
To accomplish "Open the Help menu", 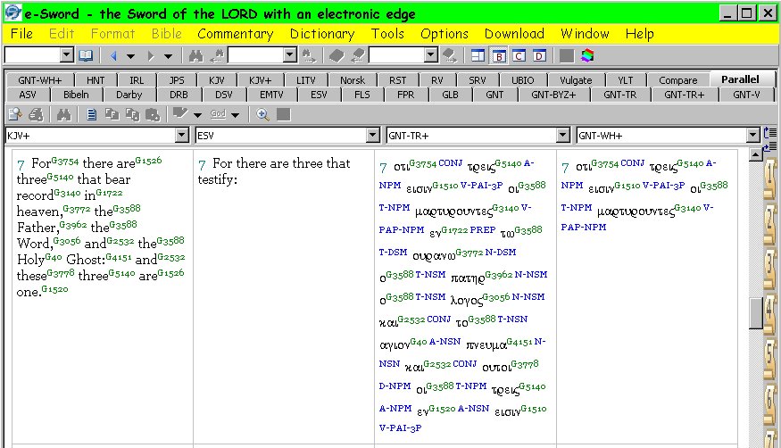I will (640, 33).
